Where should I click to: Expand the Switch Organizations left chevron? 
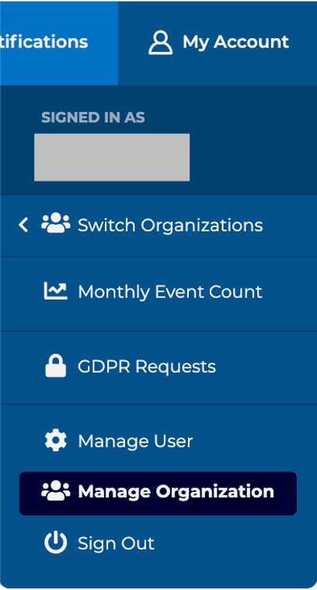click(23, 225)
